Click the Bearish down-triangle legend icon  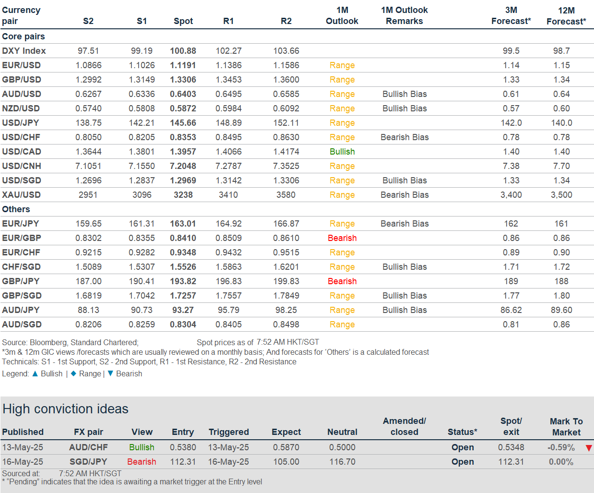[x=110, y=373]
